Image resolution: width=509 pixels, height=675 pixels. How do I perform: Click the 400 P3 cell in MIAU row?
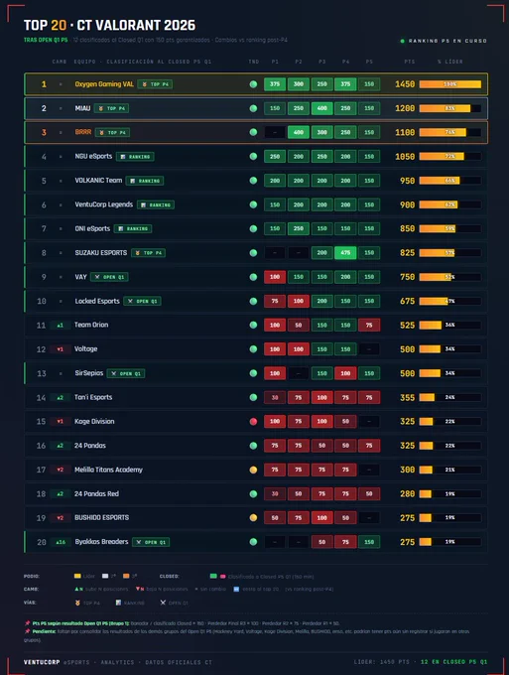click(321, 108)
